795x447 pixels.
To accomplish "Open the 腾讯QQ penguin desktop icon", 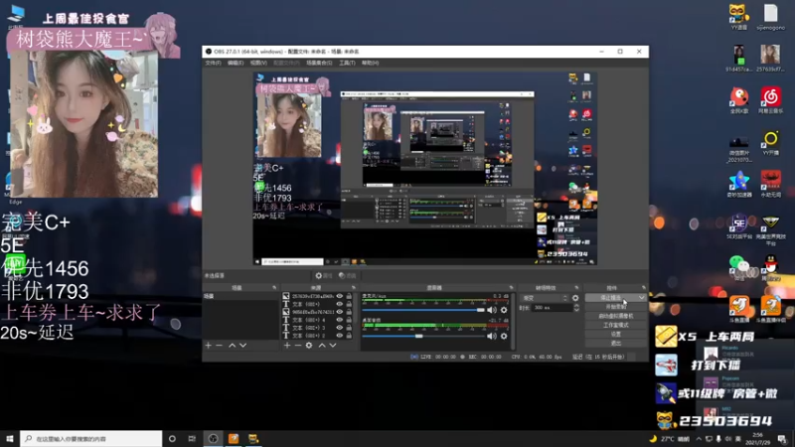I will point(771,268).
